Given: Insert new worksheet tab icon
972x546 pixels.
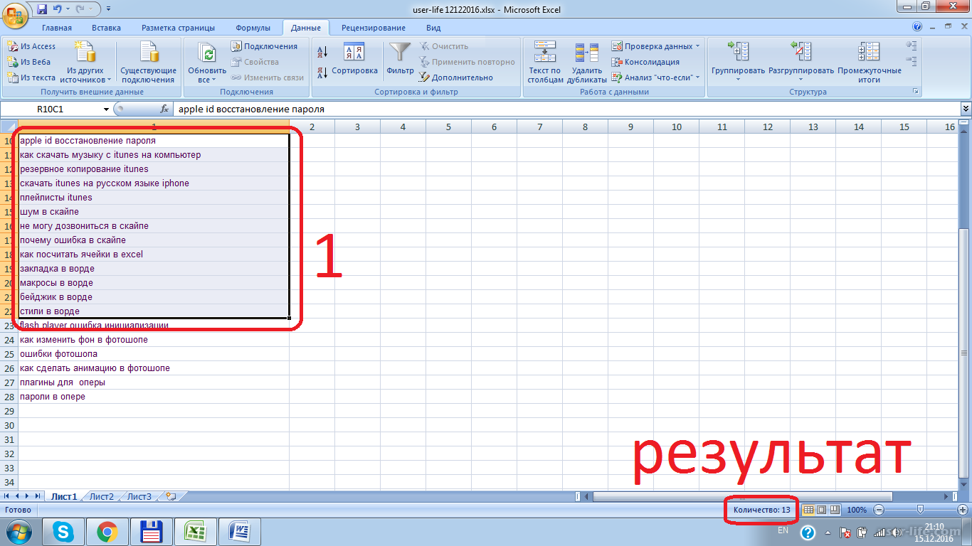Looking at the screenshot, I should click(x=171, y=496).
